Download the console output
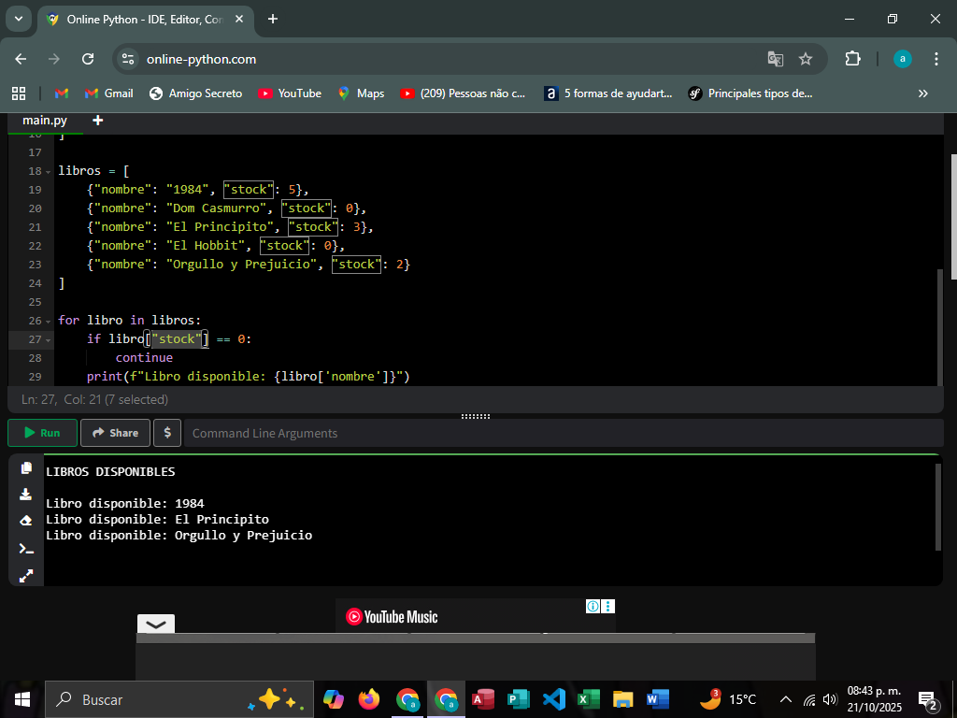Image resolution: width=957 pixels, height=718 pixels. coord(26,495)
